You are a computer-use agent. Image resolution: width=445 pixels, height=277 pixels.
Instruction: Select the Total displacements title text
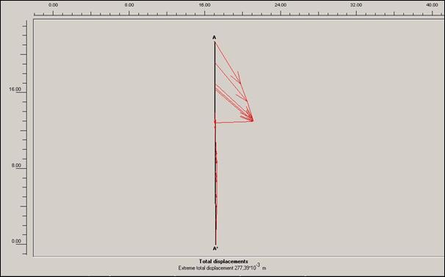pyautogui.click(x=223, y=262)
